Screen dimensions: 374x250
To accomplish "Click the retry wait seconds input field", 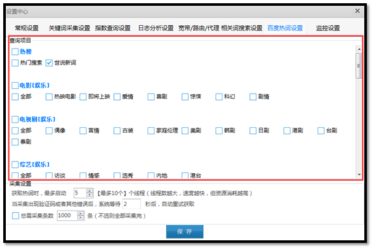I will pos(131,204).
